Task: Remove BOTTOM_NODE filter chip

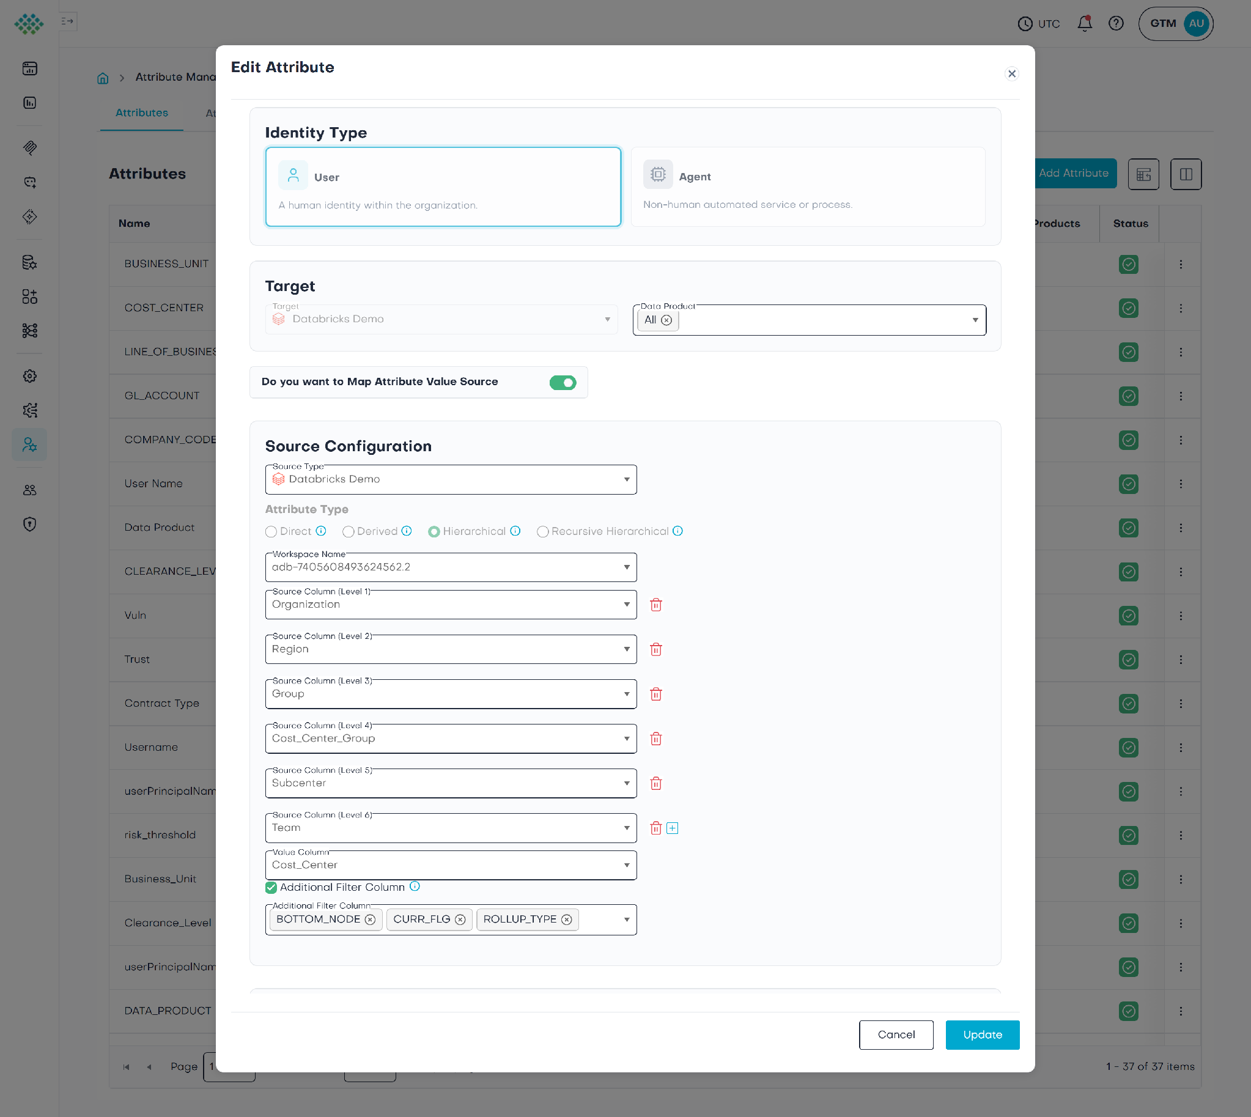Action: click(x=370, y=920)
